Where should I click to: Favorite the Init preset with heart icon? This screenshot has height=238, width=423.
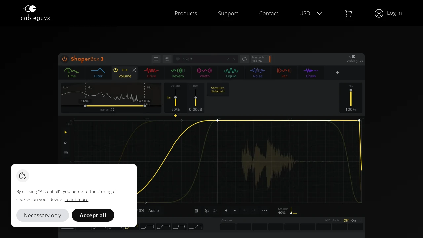coord(178,59)
